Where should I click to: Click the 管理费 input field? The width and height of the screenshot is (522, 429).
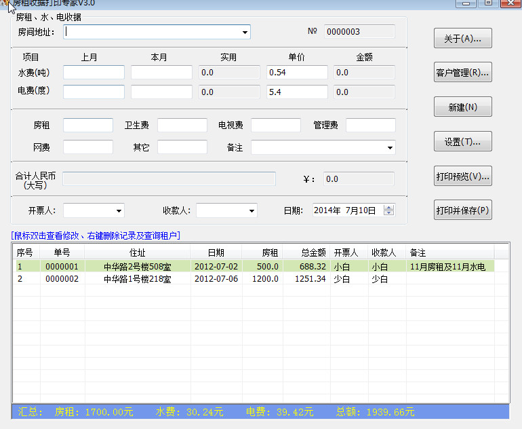371,126
